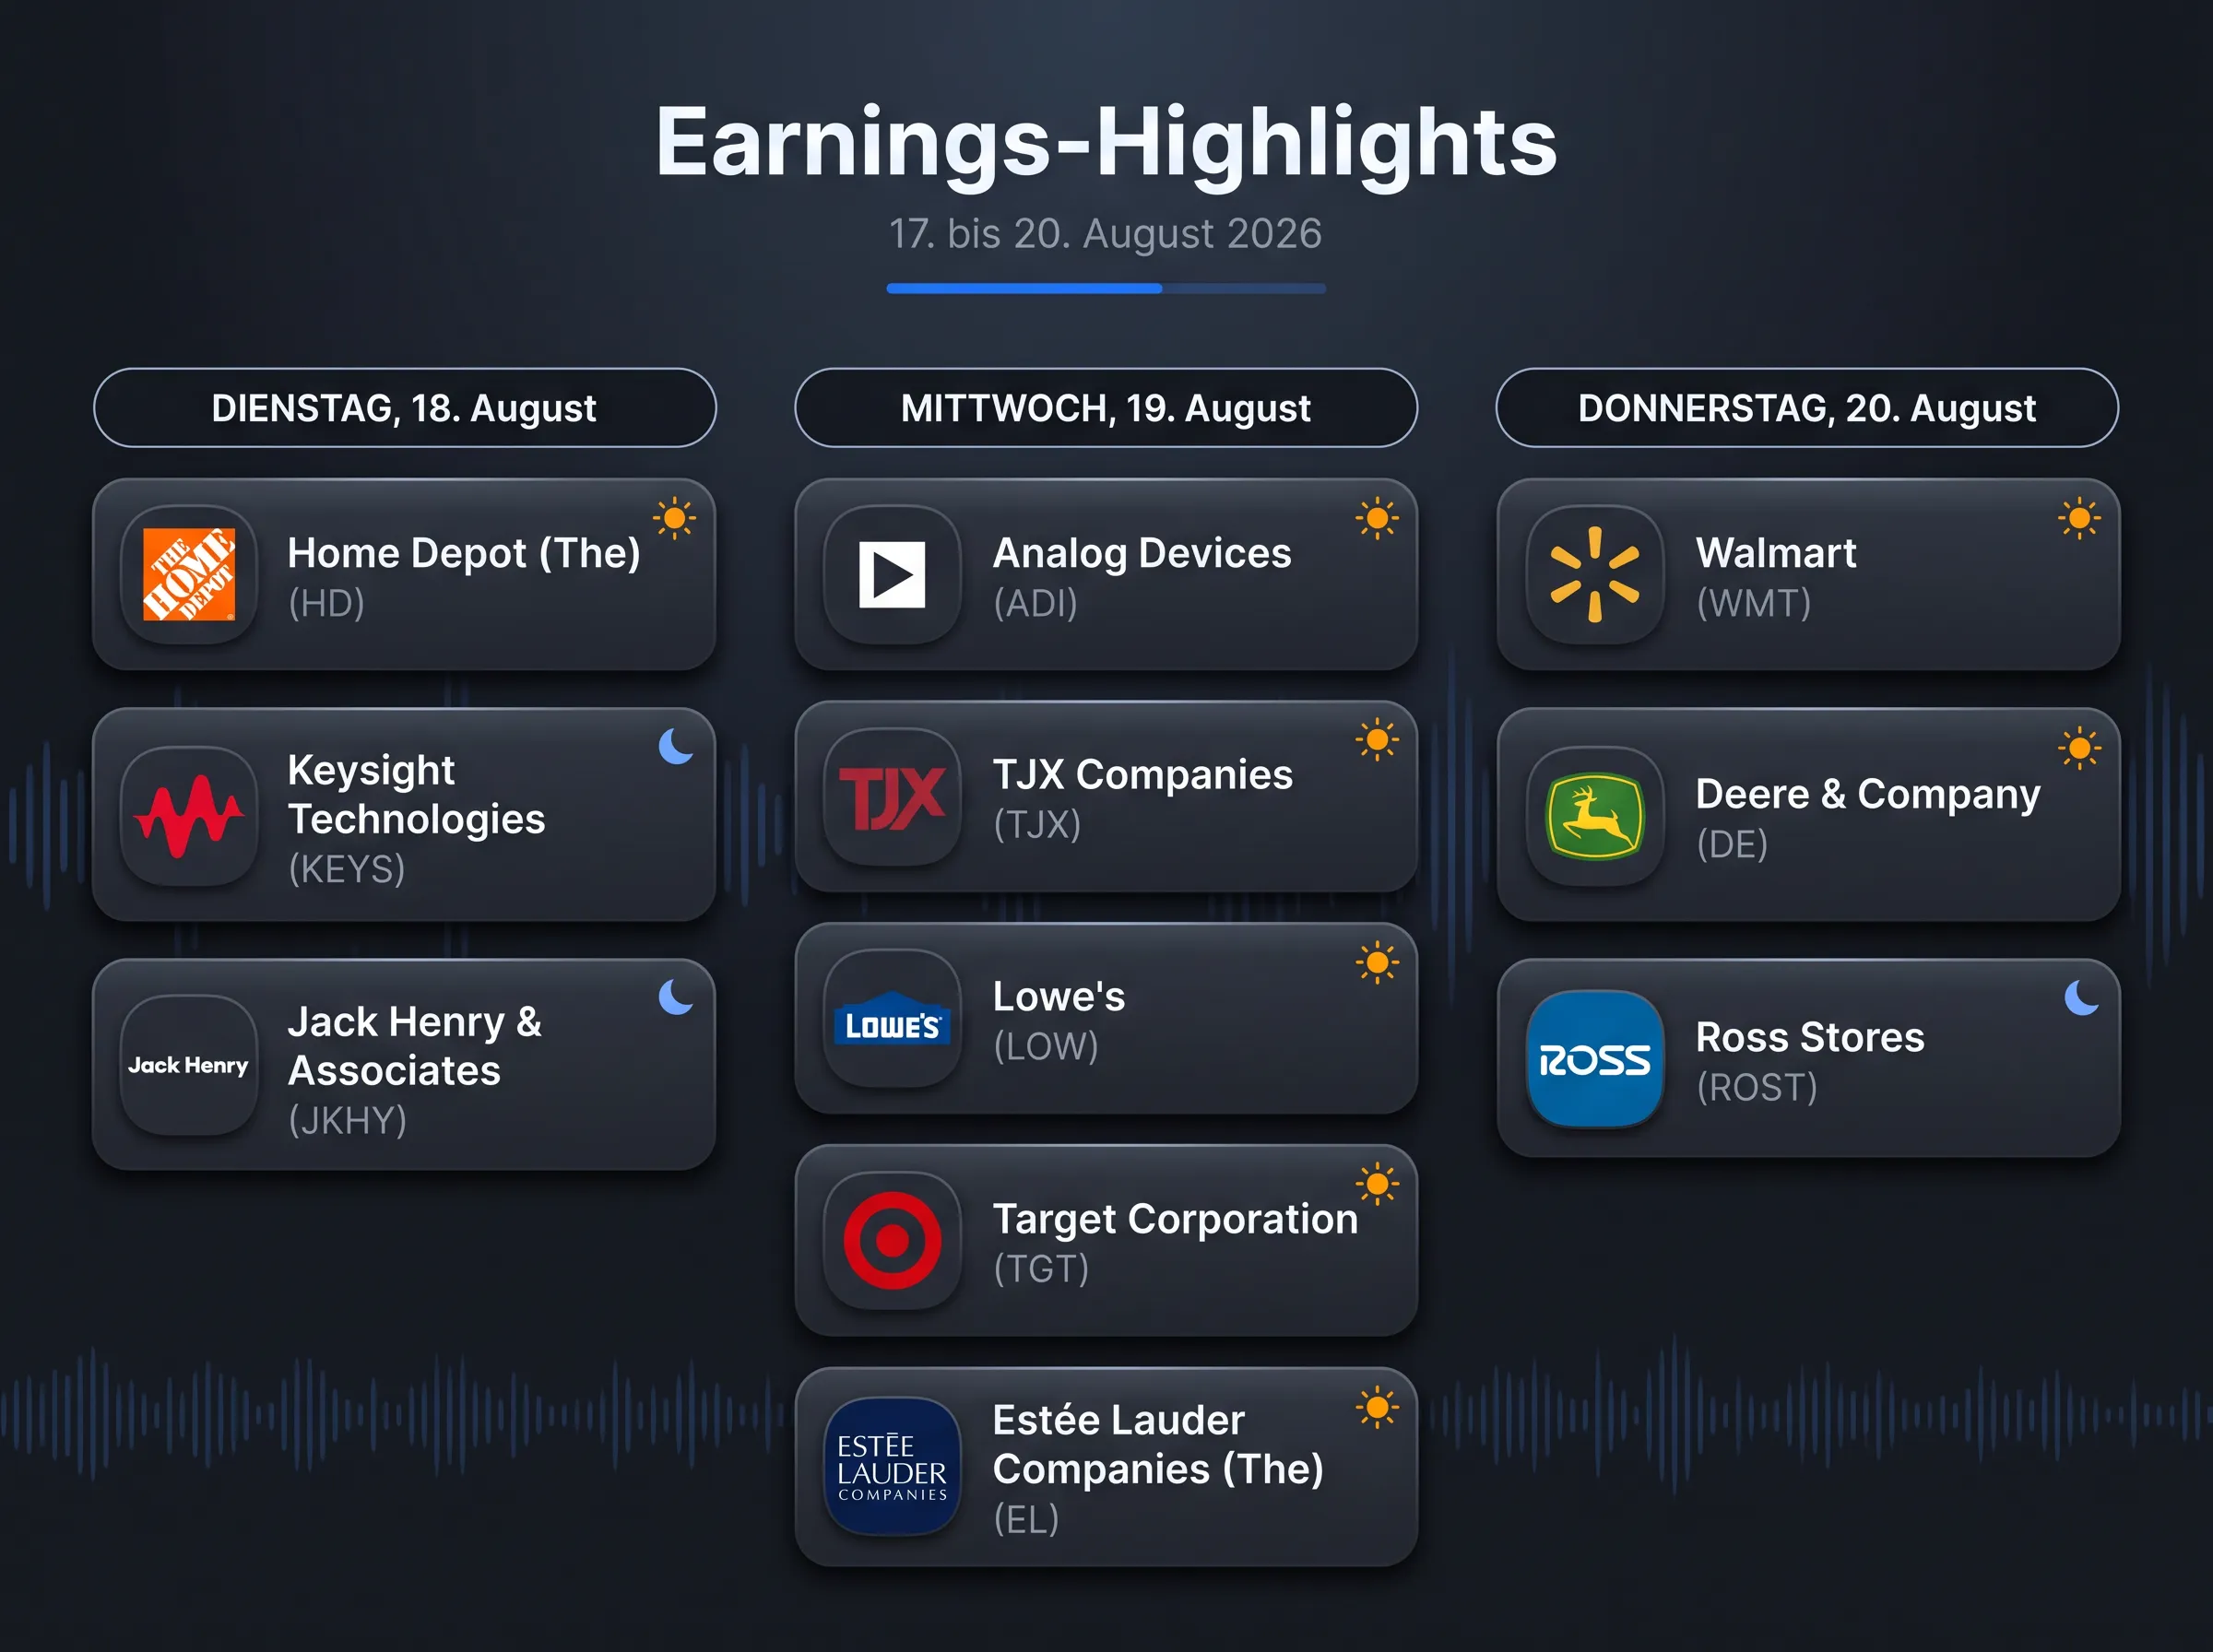The image size is (2213, 1652).
Task: Click the Home Depot (The) company name
Action: (464, 553)
